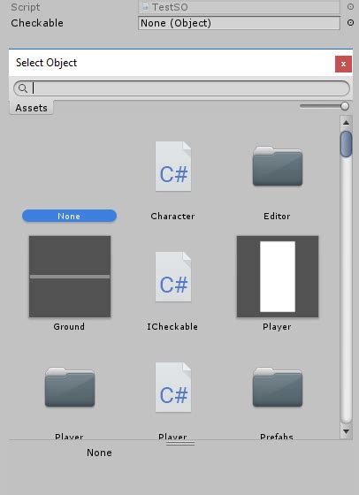Select the Editor folder asset
This screenshot has width=359, height=495.
[278, 166]
